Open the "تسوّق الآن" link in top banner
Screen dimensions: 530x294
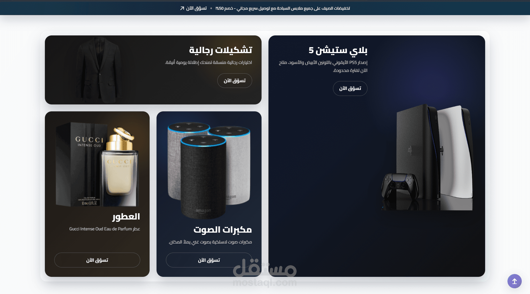(193, 8)
